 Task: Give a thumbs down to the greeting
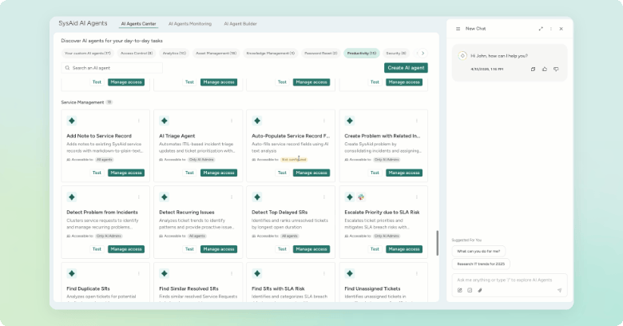point(556,70)
